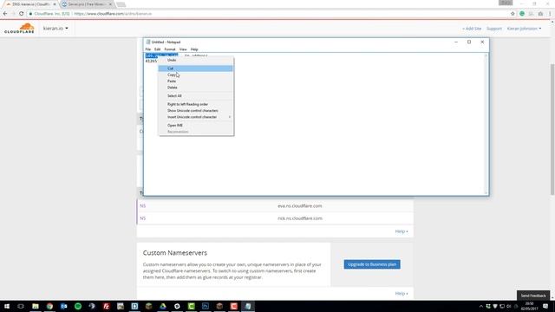The width and height of the screenshot is (555, 312).
Task: Open FileZilla from the taskbar
Action: click(106, 306)
